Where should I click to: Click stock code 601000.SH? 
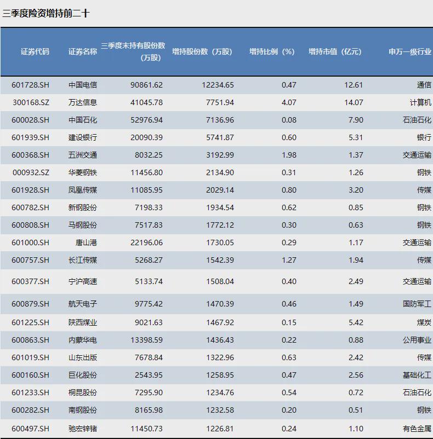pos(30,242)
